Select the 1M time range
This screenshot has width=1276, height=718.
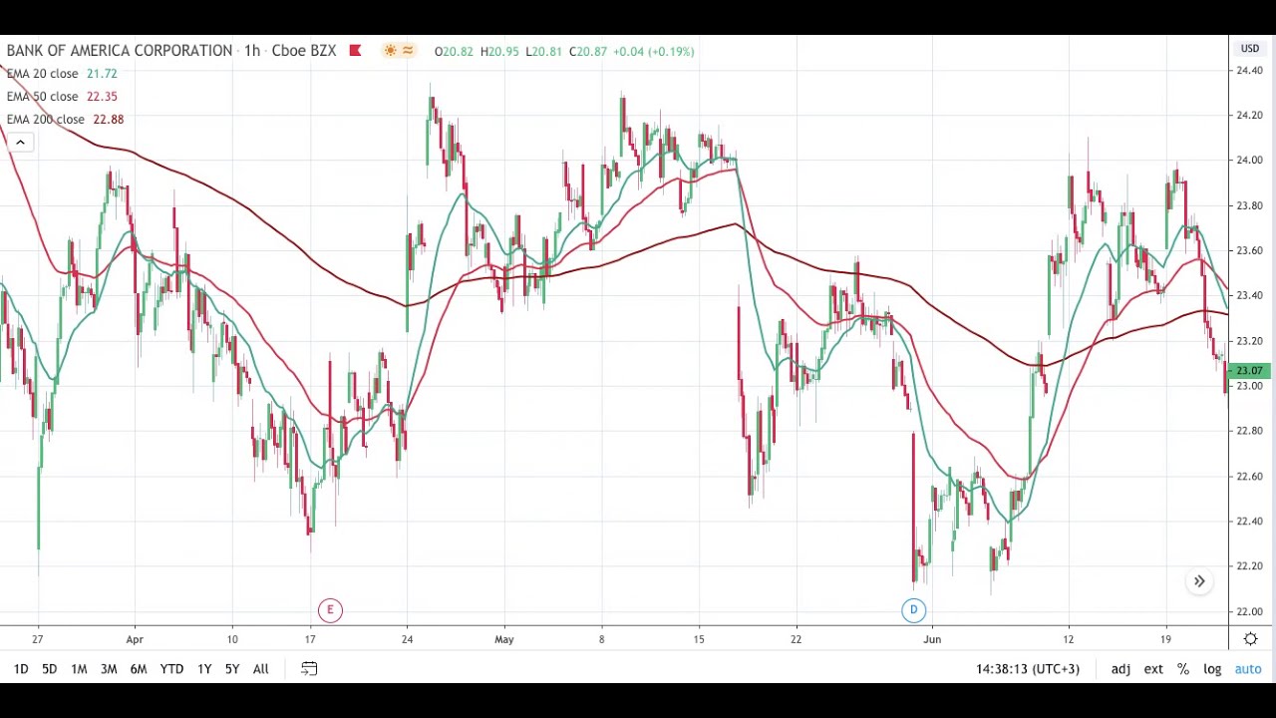[x=79, y=669]
